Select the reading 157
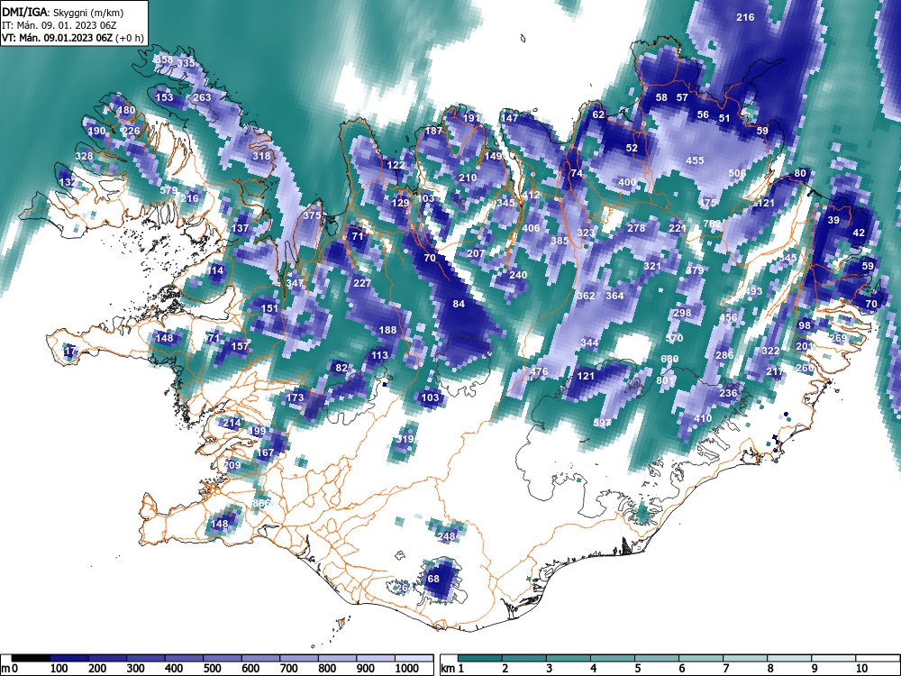This screenshot has height=676, width=901. click(x=240, y=345)
